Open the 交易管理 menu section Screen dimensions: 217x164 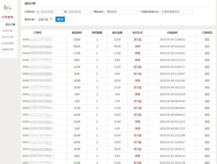[x=7, y=17]
